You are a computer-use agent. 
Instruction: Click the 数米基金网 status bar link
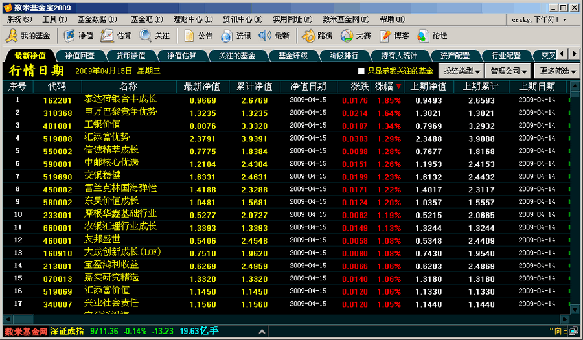pos(26,332)
